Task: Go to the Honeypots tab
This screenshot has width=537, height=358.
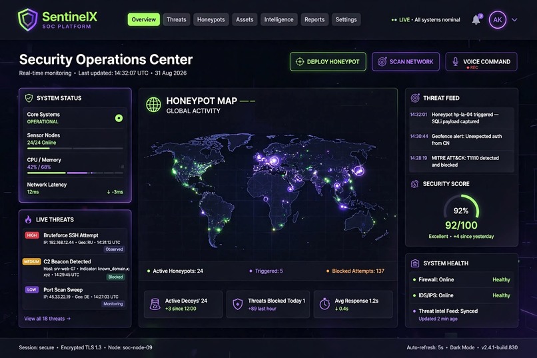Action: [211, 19]
